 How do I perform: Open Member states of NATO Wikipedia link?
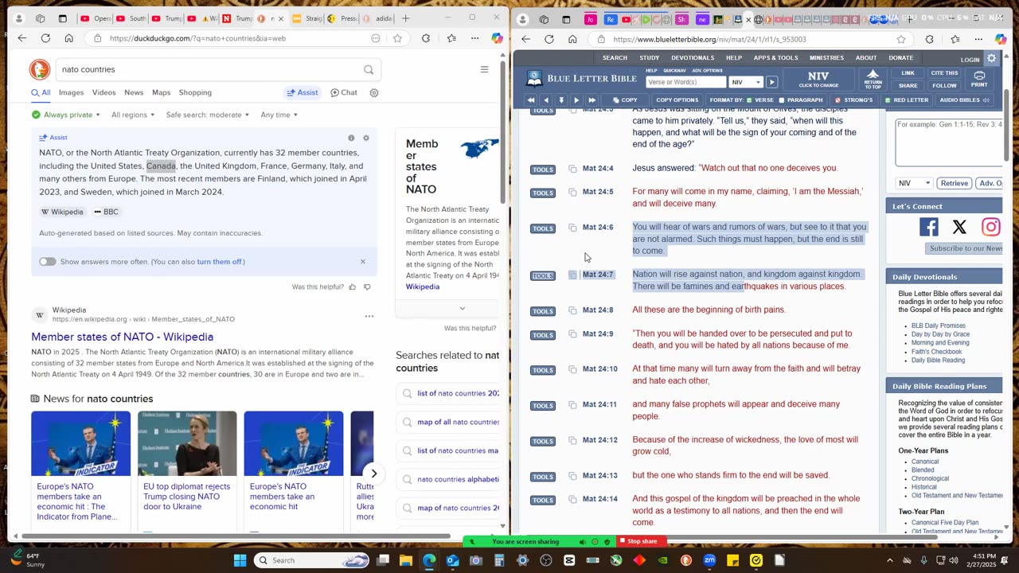pos(123,337)
